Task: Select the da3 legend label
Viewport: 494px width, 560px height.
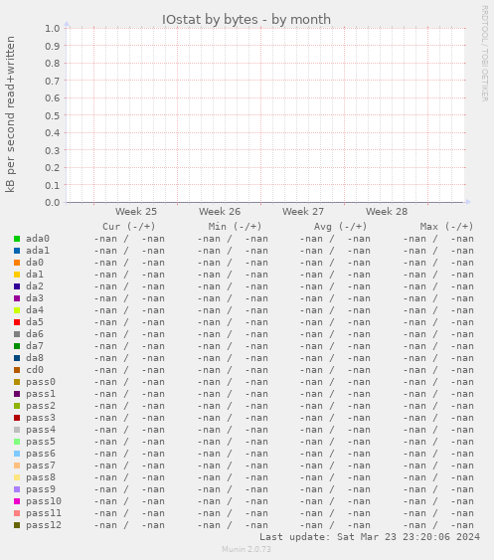Action: [x=35, y=298]
